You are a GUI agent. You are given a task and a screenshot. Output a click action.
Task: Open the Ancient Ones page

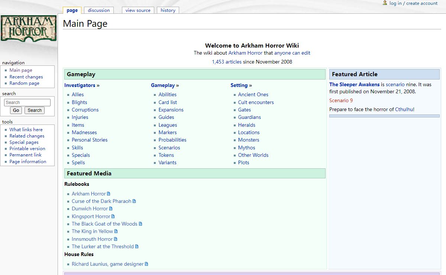pyautogui.click(x=253, y=94)
